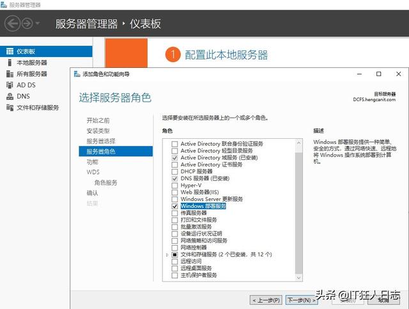409x309 pixels.
Task: Check the 设备运行状况证明 role
Action: coord(174,234)
